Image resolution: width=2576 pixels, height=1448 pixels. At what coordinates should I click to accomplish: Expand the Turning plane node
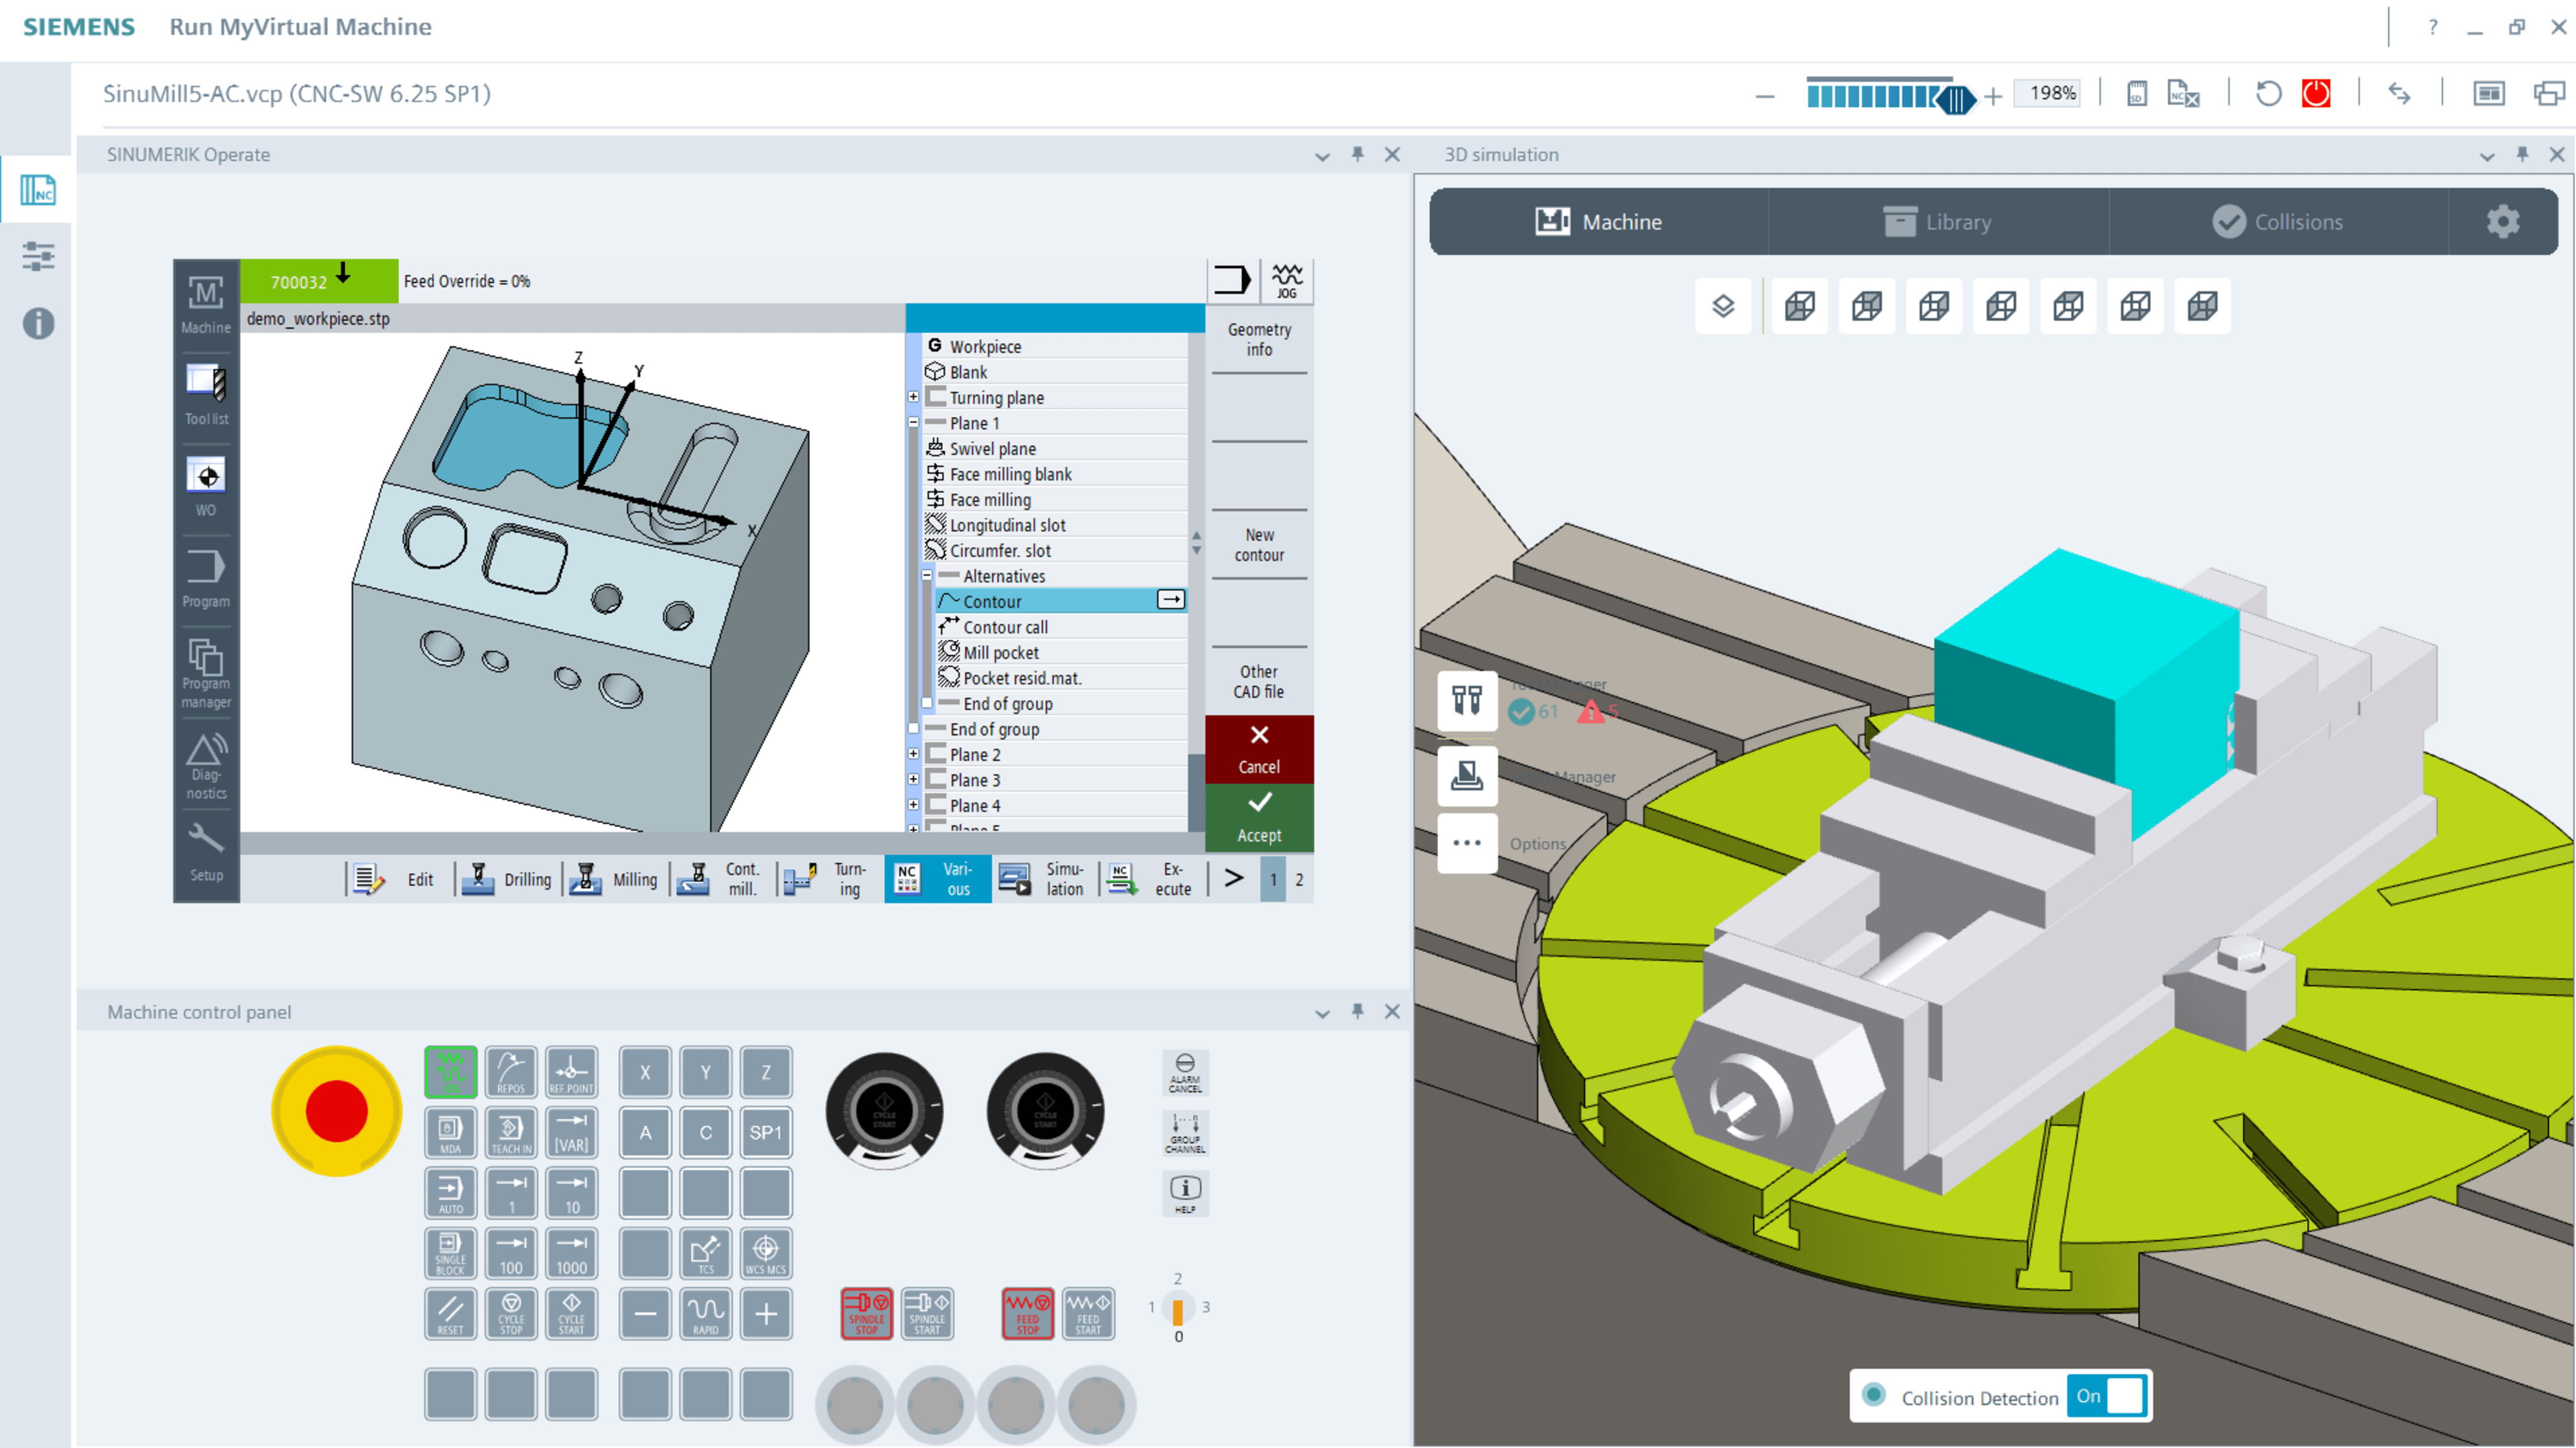(x=913, y=397)
